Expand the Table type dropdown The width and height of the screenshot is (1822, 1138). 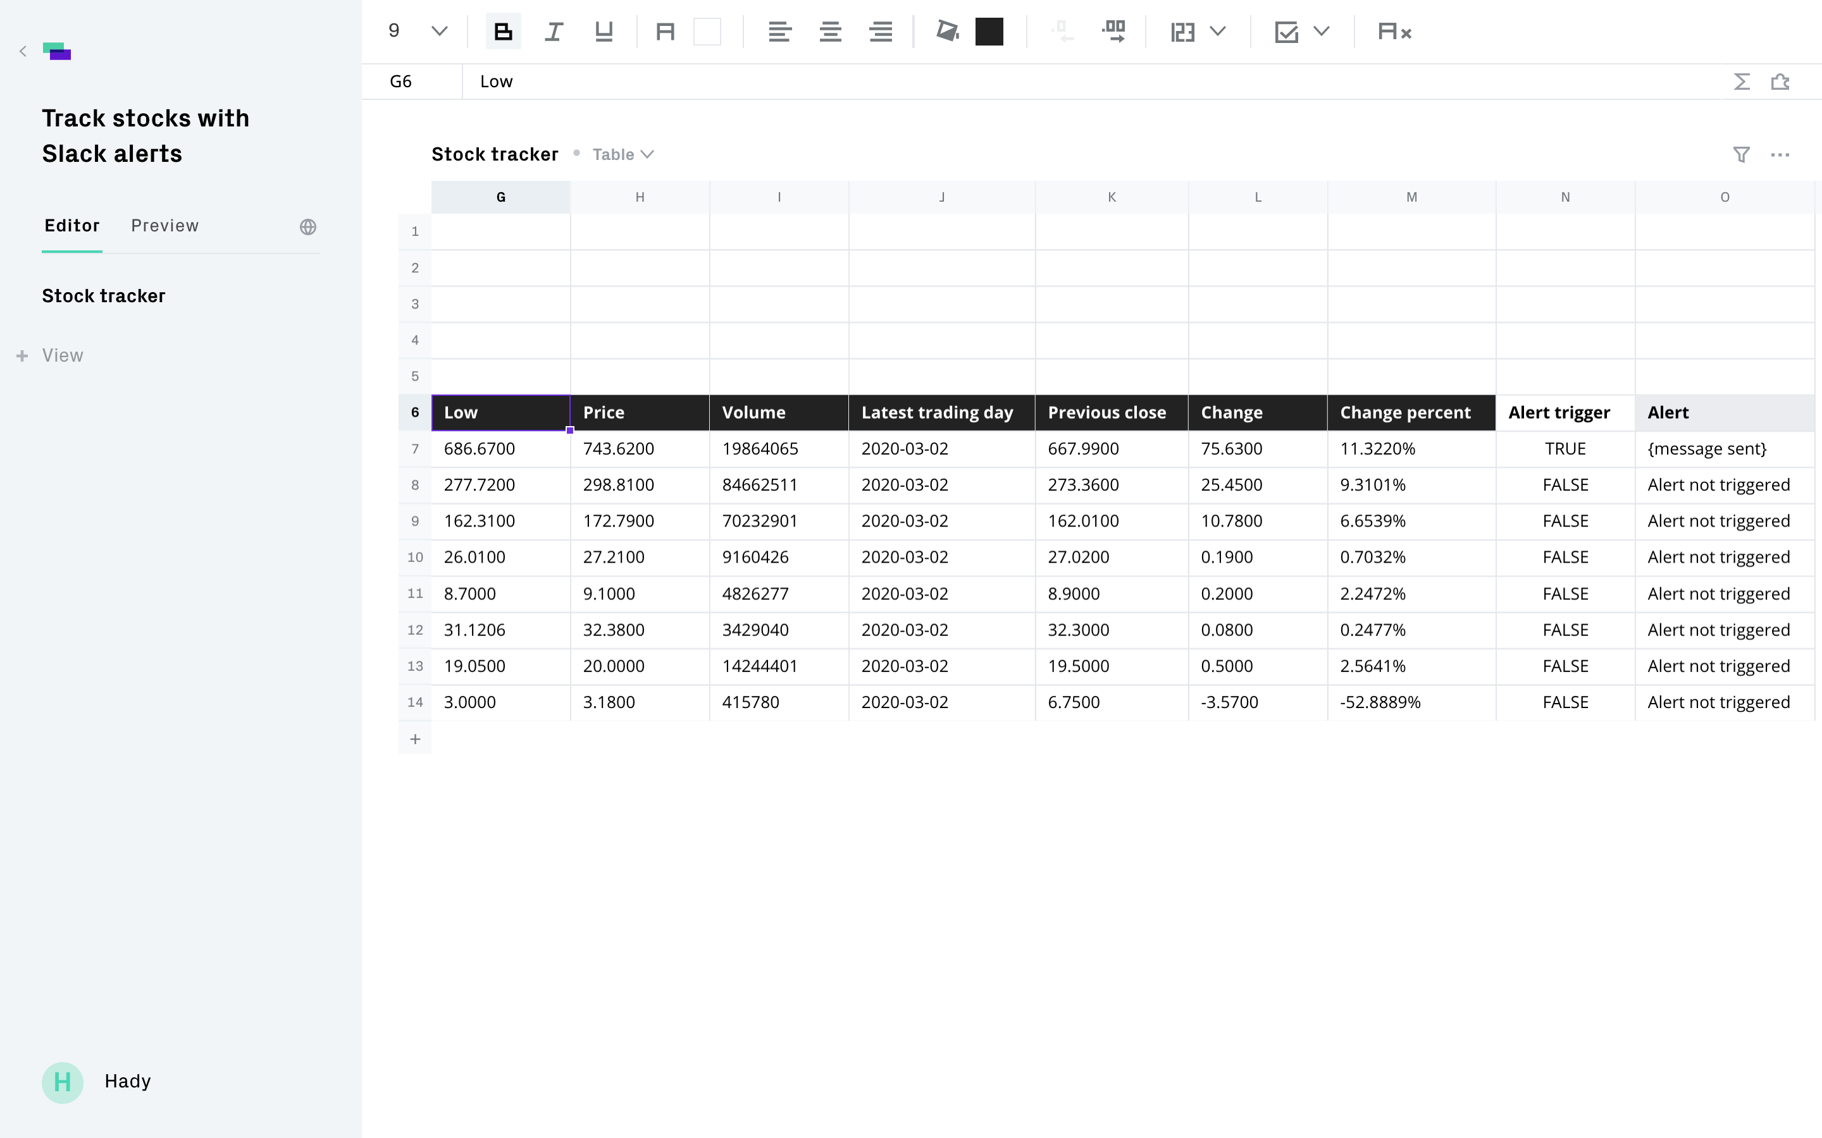[x=623, y=154]
